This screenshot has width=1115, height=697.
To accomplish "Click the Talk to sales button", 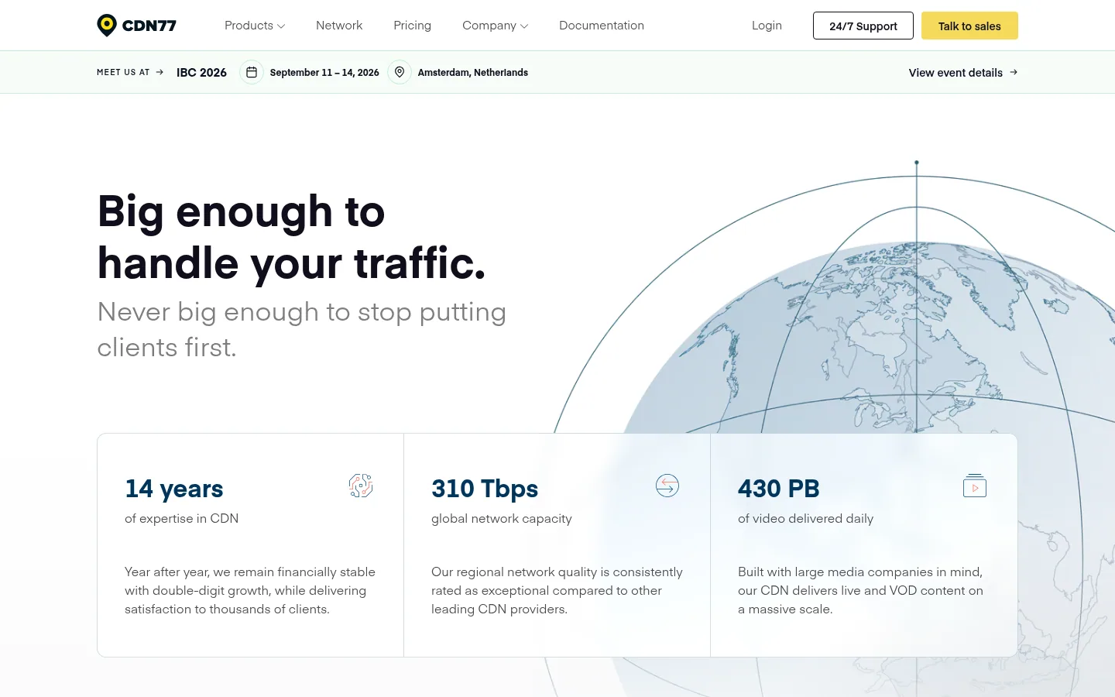I will pos(969,26).
